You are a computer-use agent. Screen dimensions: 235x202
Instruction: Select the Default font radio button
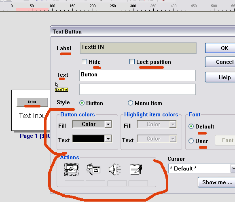coord(191,126)
